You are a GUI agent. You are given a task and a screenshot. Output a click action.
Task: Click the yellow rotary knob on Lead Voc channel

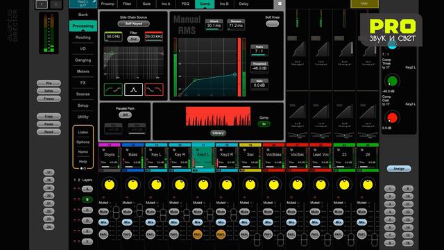321,185
